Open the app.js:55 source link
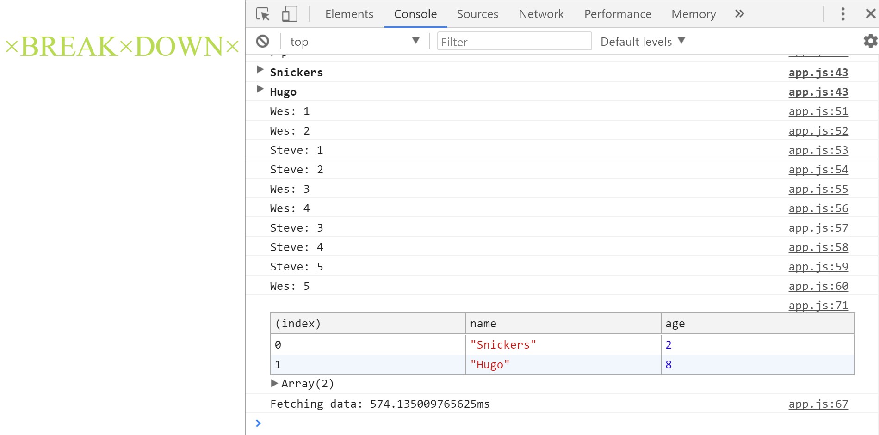 point(818,189)
